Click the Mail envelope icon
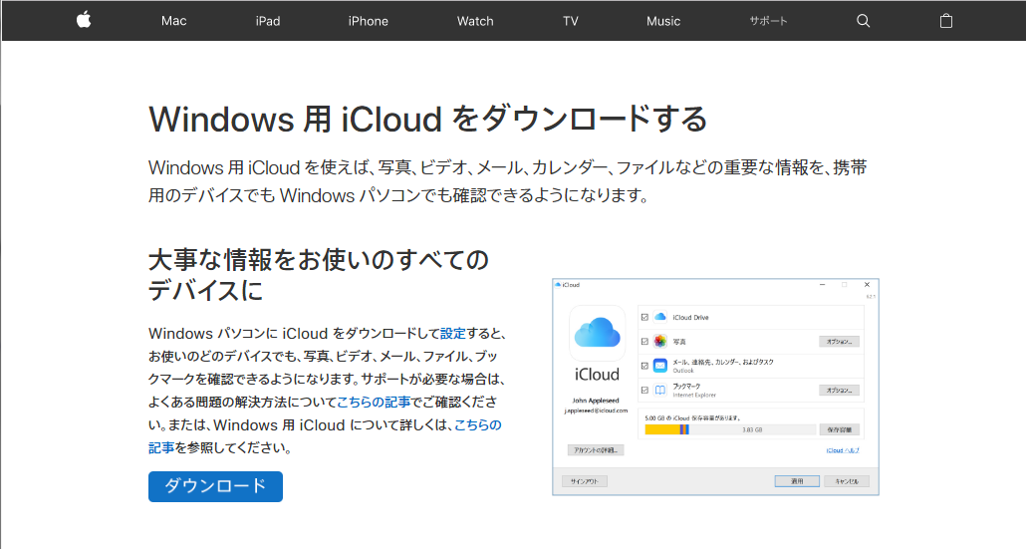This screenshot has width=1026, height=549. (x=660, y=366)
